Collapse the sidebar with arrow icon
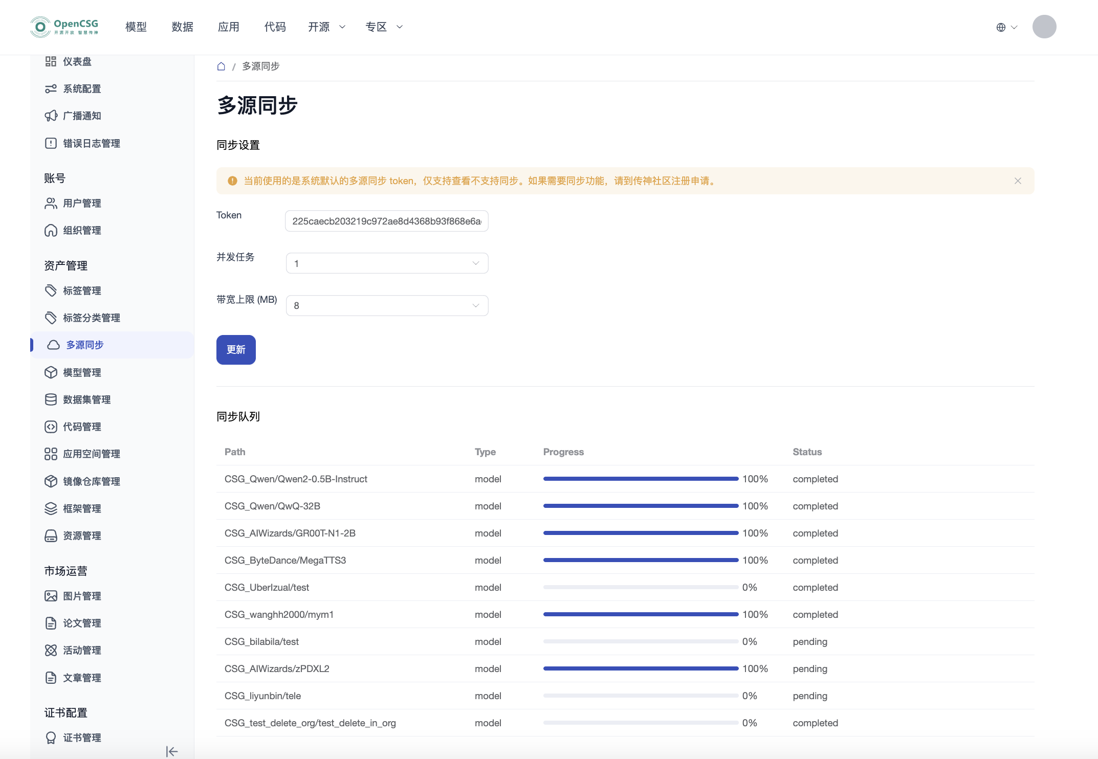Image resolution: width=1098 pixels, height=759 pixels. [172, 751]
